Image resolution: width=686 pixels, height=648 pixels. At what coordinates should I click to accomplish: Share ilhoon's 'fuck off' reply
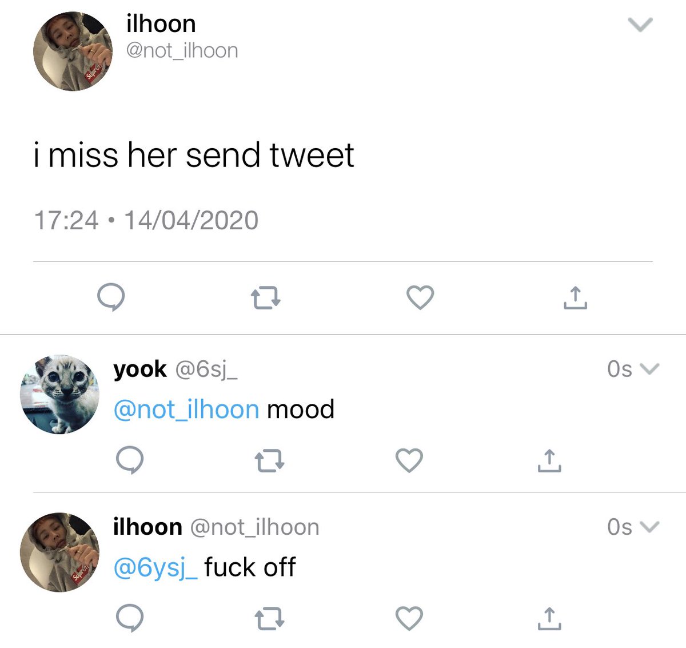pos(549,618)
